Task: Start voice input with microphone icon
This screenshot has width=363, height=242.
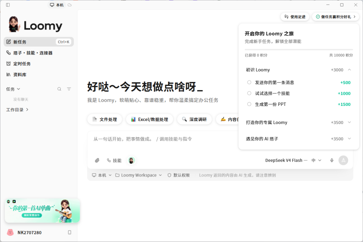Action: point(332,160)
